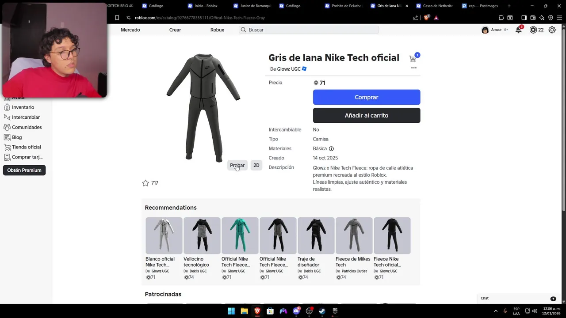Open Roblox notifications bell

[519, 30]
